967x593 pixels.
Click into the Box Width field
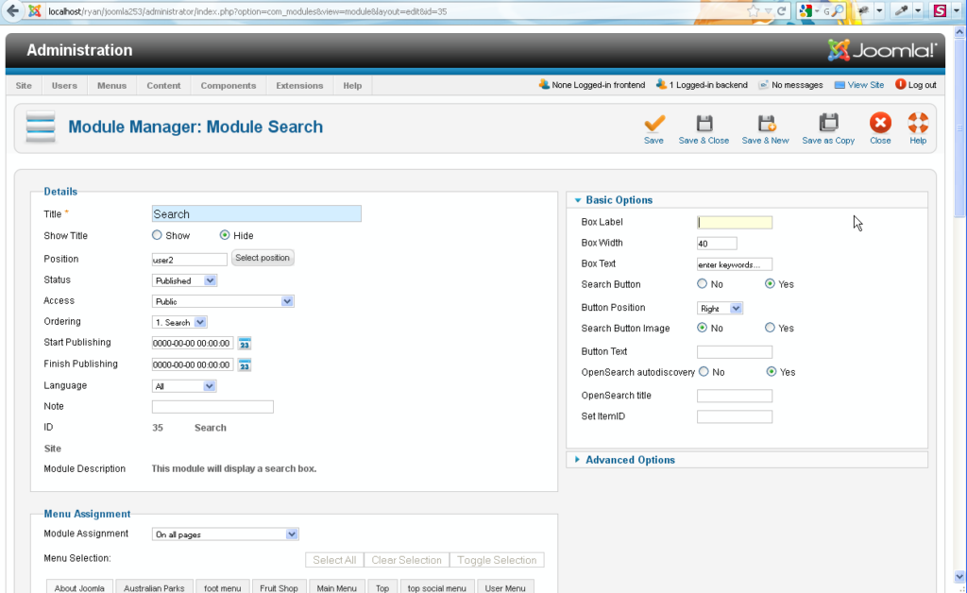pos(717,244)
